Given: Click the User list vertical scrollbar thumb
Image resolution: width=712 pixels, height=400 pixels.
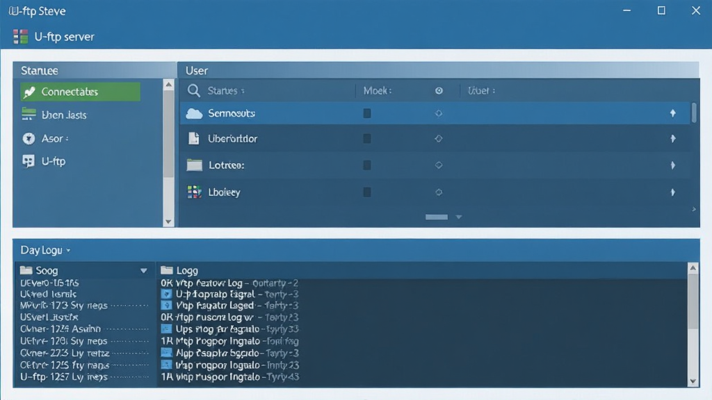Looking at the screenshot, I should pos(694,112).
